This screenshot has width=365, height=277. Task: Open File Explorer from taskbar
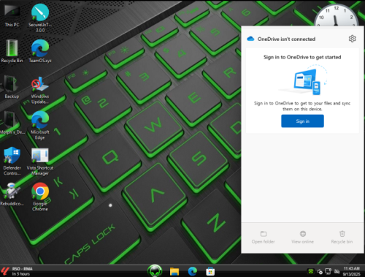tap(174, 271)
